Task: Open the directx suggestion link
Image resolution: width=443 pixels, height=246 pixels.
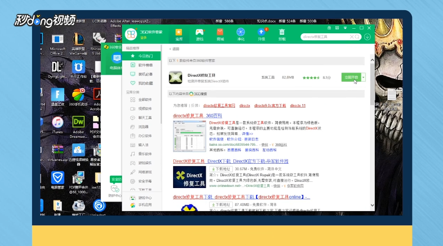Action: click(x=245, y=105)
